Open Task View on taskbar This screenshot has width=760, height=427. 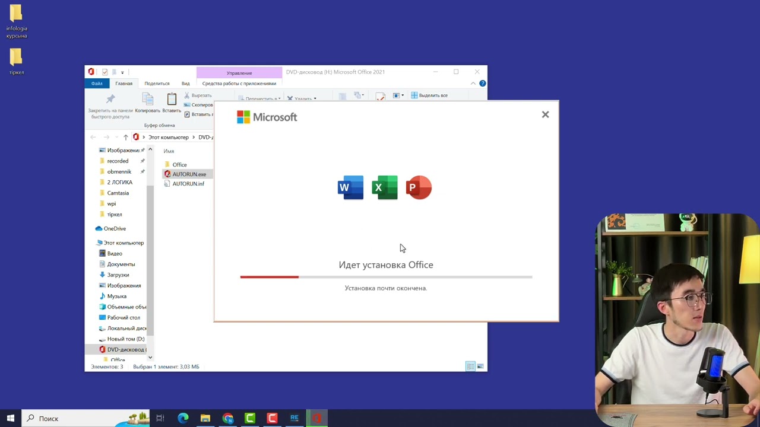click(x=160, y=419)
